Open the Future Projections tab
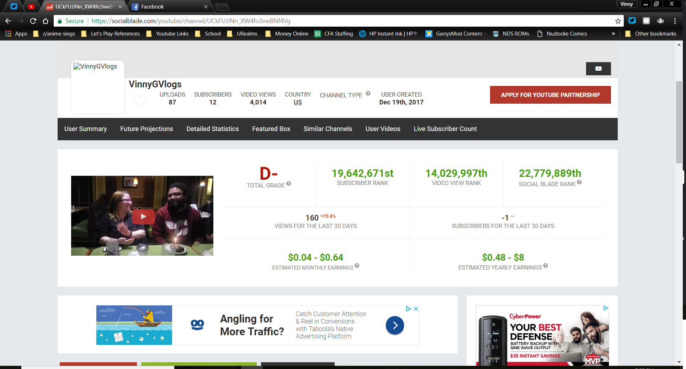The image size is (686, 369). [x=147, y=129]
